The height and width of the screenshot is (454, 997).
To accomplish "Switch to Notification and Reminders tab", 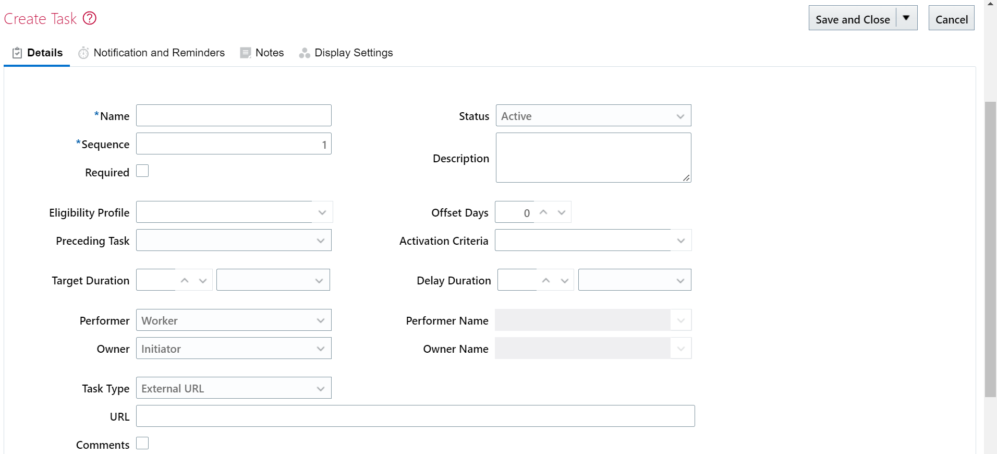I will click(152, 53).
